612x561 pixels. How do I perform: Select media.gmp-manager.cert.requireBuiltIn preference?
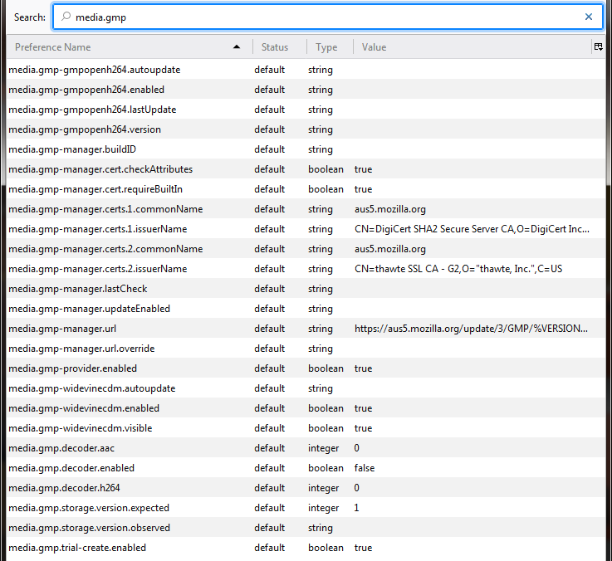(95, 189)
